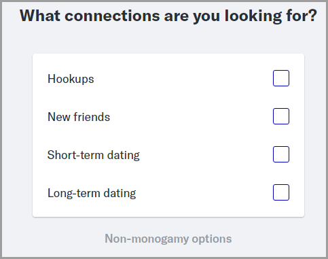The height and width of the screenshot is (259, 328).
Task: Open Non-monogamy options link
Action: 168,239
